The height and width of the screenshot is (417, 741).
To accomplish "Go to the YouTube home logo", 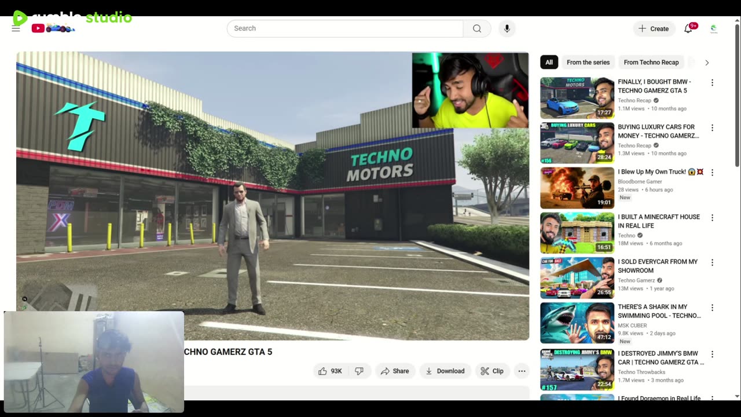I will tap(53, 28).
